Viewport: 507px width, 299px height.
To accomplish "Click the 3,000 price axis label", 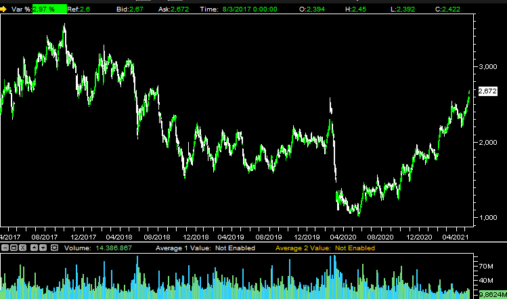I will click(x=488, y=66).
